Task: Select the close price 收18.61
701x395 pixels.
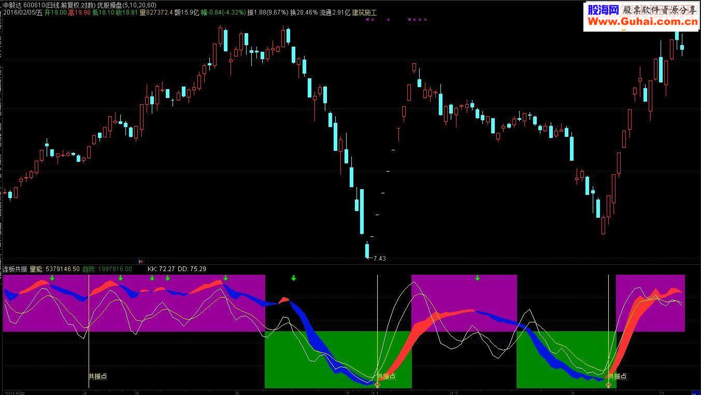Action: tap(127, 12)
